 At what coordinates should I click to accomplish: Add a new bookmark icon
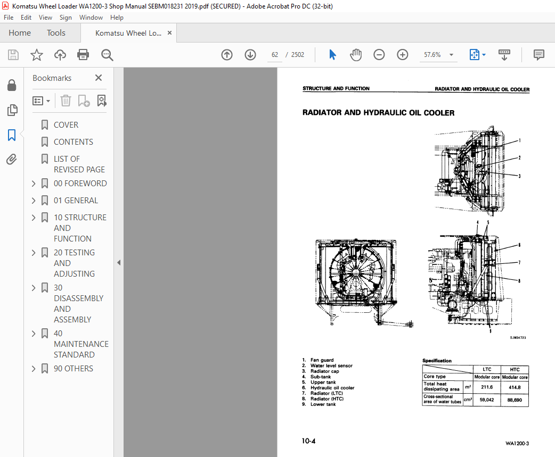point(84,101)
